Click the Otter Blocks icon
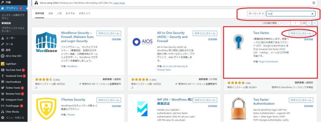Image resolution: width=321 pixels, height=133 pixels. [3, 112]
